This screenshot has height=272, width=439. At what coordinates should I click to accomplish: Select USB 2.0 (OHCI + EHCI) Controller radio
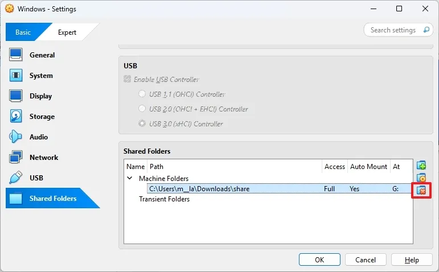coord(142,109)
